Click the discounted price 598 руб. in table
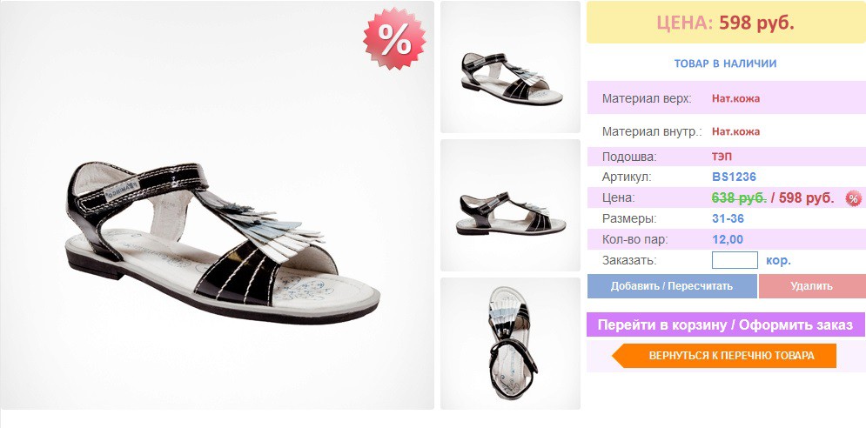 tap(806, 197)
